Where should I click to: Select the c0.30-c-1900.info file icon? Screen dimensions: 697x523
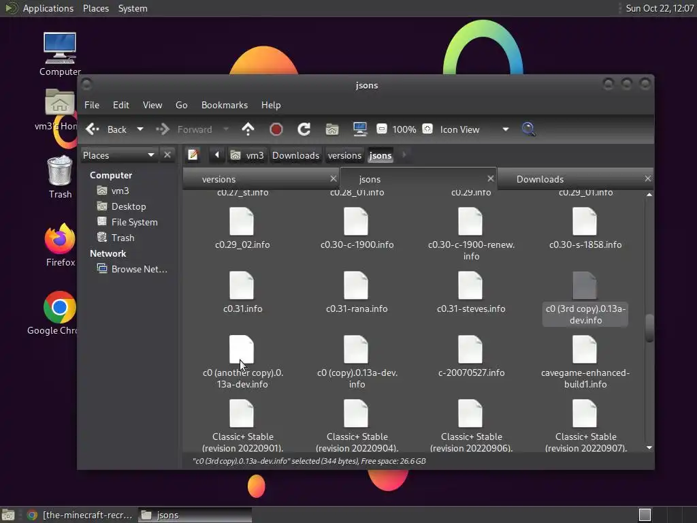(355, 221)
